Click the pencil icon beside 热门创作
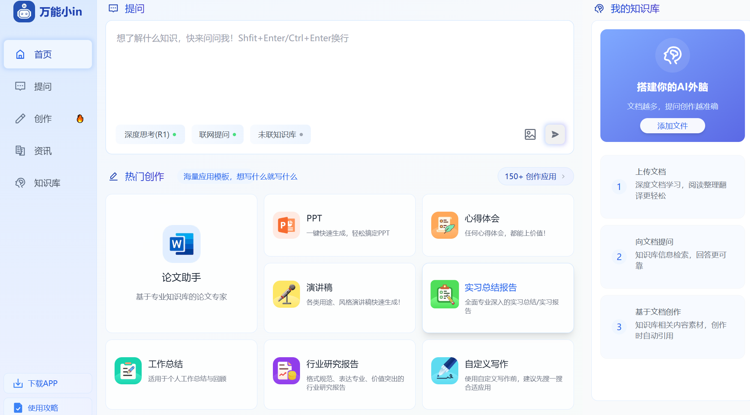750x415 pixels. pos(113,176)
